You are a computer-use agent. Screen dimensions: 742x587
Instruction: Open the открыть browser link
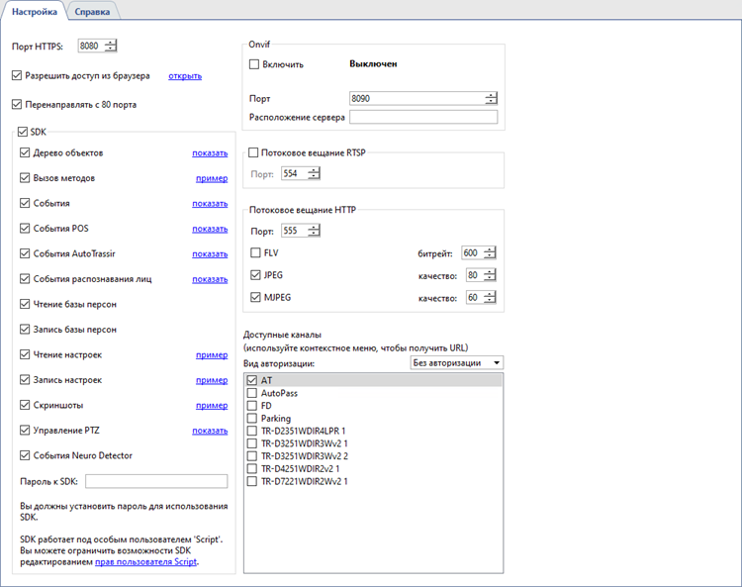click(x=185, y=75)
